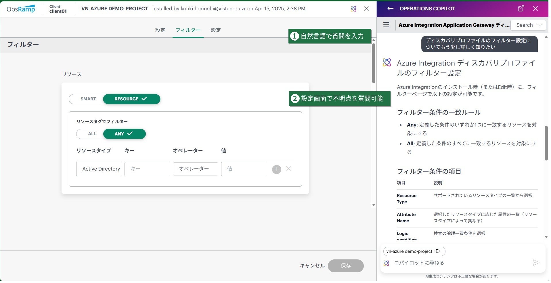Image resolution: width=551 pixels, height=283 pixels.
Task: Open the first 設定 tab
Action: (x=160, y=30)
